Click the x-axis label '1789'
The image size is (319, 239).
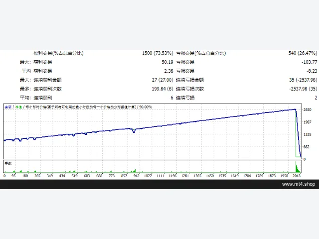point(259,176)
